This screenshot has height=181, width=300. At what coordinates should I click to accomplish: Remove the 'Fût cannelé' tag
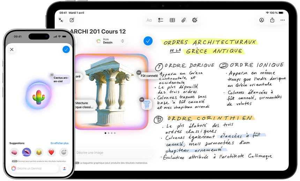click(139, 72)
